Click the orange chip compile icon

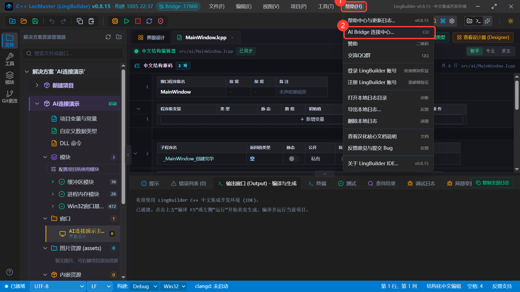[x=115, y=21]
